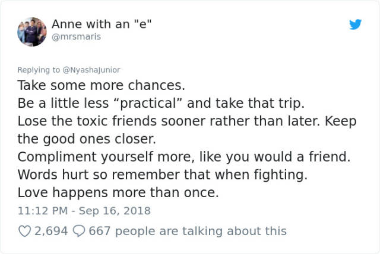
Task: Open the round profile picture of Anne
Action: coord(32,31)
